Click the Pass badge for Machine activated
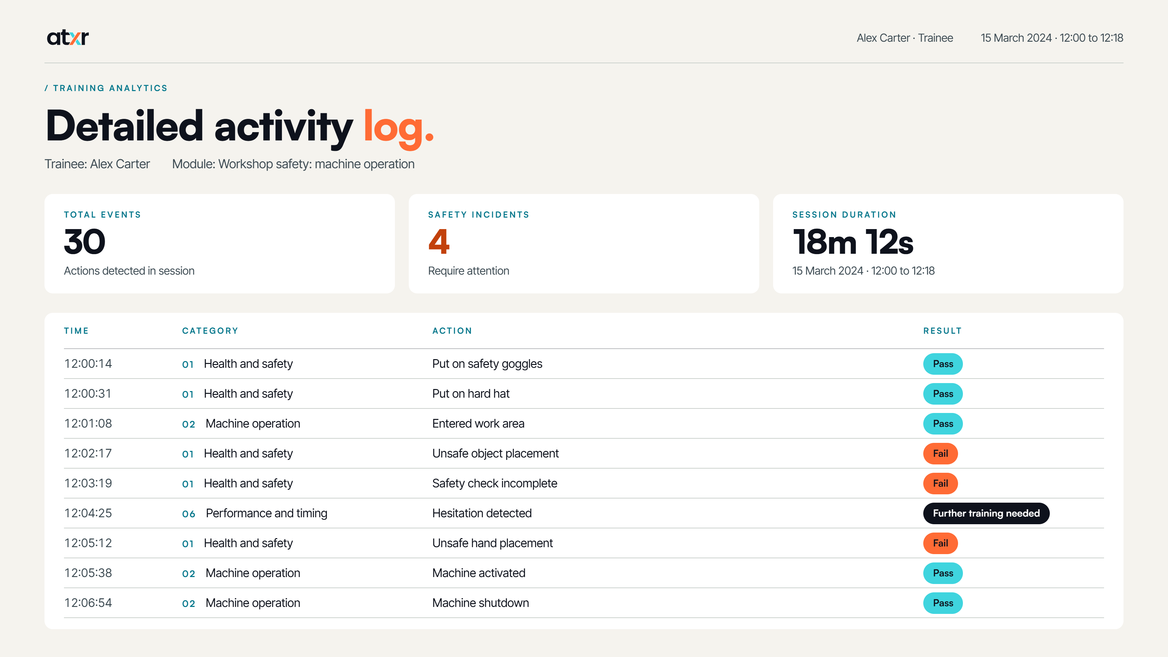Screen dimensions: 1168x657 tap(943, 573)
